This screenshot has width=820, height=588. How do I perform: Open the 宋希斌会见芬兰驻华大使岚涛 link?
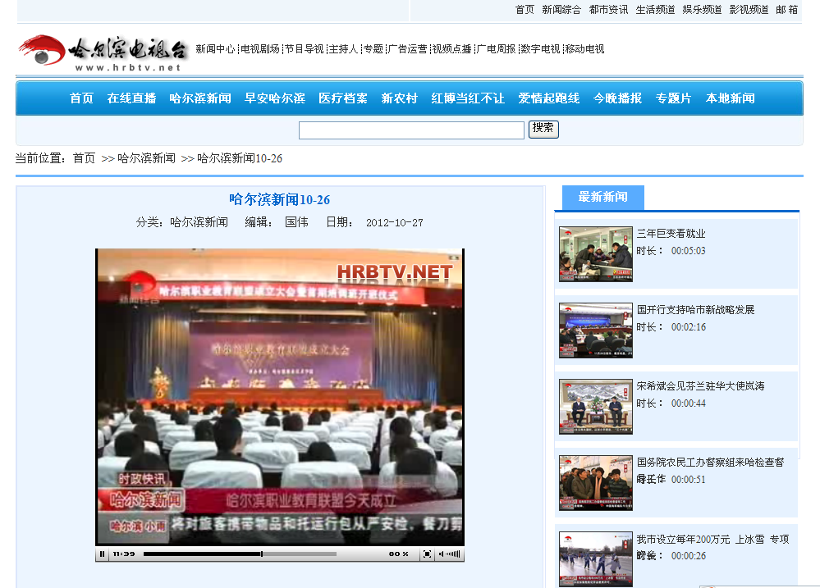701,386
